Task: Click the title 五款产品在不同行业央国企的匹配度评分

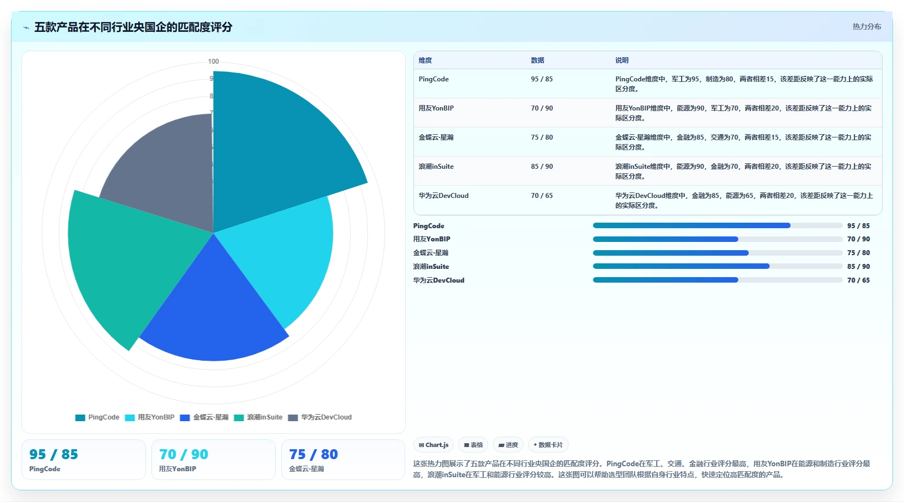Action: [x=133, y=27]
